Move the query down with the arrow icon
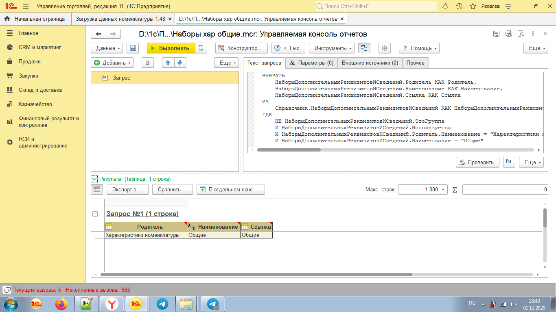556x312 pixels. coord(180,63)
